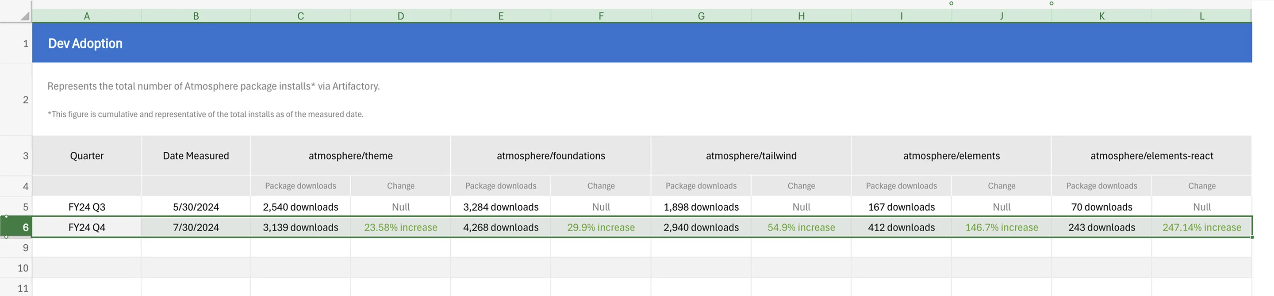
Task: Select the column D header
Action: click(401, 16)
